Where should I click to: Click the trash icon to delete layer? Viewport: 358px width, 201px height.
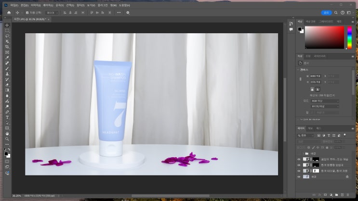[348, 195]
